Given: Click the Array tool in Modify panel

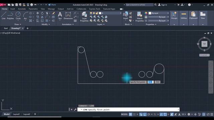Looking at the screenshot, I should [x=47, y=21].
